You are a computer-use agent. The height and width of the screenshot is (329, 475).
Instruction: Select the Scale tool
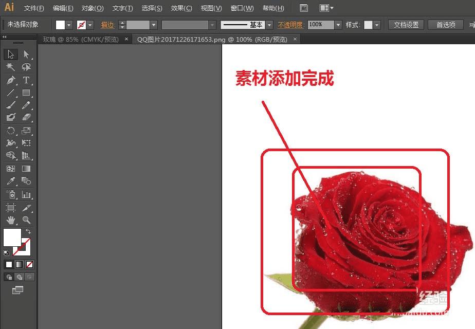[26, 131]
